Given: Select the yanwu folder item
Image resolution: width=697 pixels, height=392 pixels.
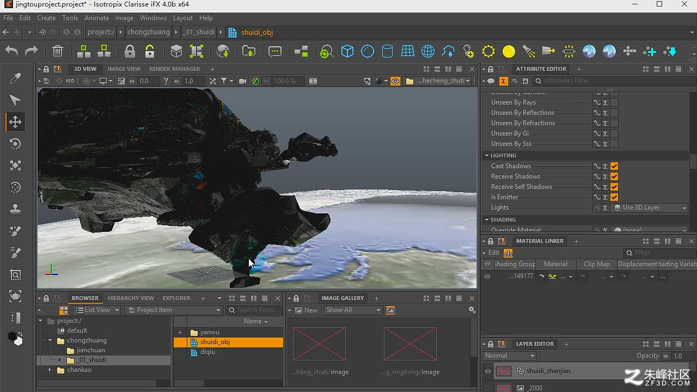Looking at the screenshot, I should [209, 332].
